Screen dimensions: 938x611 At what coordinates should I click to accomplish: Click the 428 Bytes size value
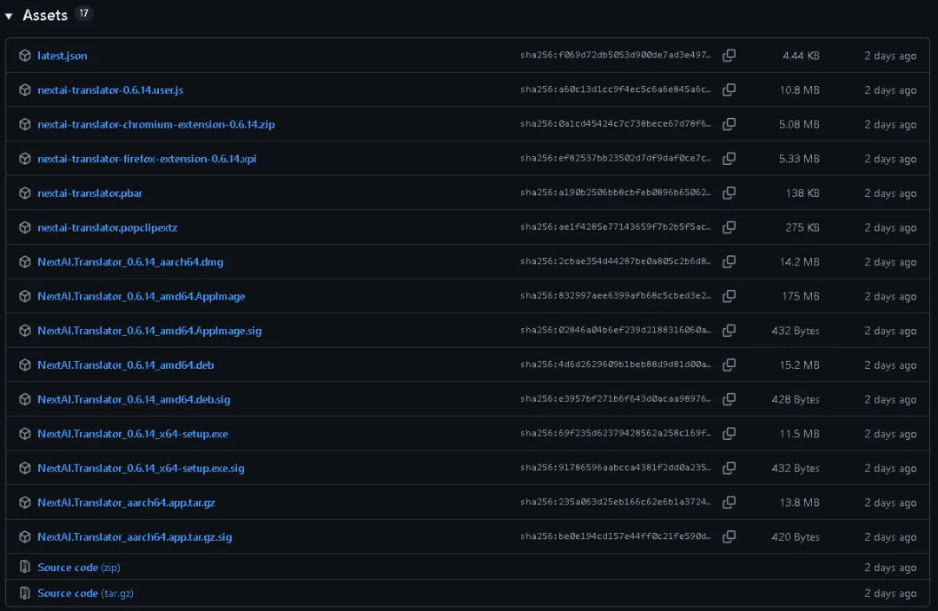pyautogui.click(x=796, y=399)
